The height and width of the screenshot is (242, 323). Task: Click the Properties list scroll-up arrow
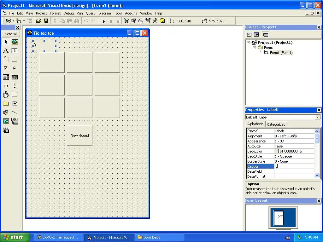[317, 131]
